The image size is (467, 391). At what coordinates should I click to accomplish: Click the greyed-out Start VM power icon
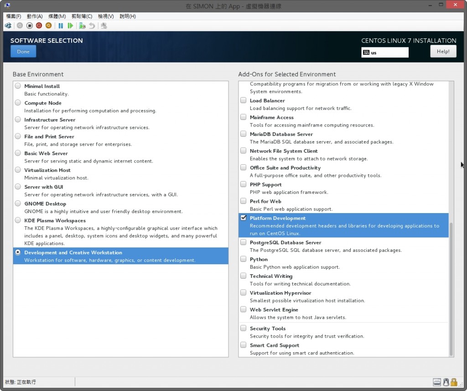(x=20, y=26)
